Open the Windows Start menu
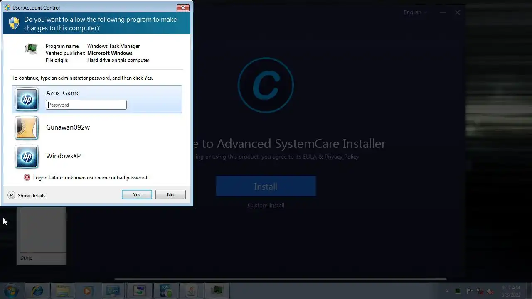 [x=11, y=291]
